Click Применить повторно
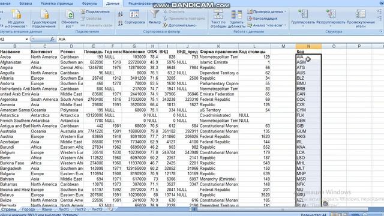Image resolution: width=384 pixels, height=216 pixels. [x=184, y=19]
